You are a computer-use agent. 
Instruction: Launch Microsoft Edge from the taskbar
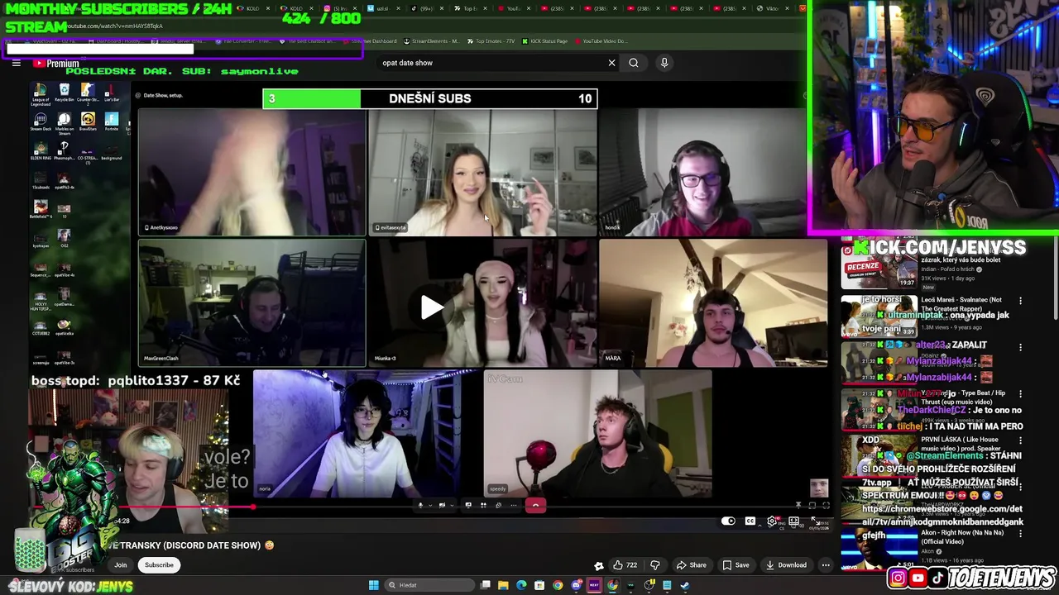coord(520,585)
